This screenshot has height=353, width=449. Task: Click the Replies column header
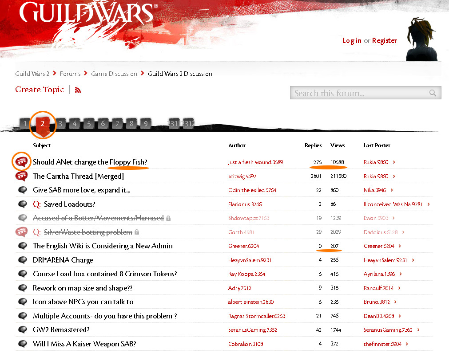click(x=313, y=145)
